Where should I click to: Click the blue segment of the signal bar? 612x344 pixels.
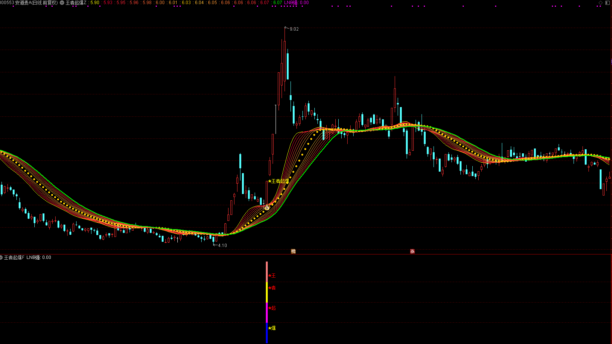267,333
